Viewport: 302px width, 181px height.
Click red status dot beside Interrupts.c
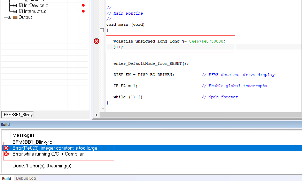click(x=83, y=12)
